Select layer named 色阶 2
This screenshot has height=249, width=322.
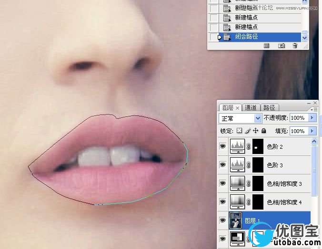pyautogui.click(x=274, y=146)
